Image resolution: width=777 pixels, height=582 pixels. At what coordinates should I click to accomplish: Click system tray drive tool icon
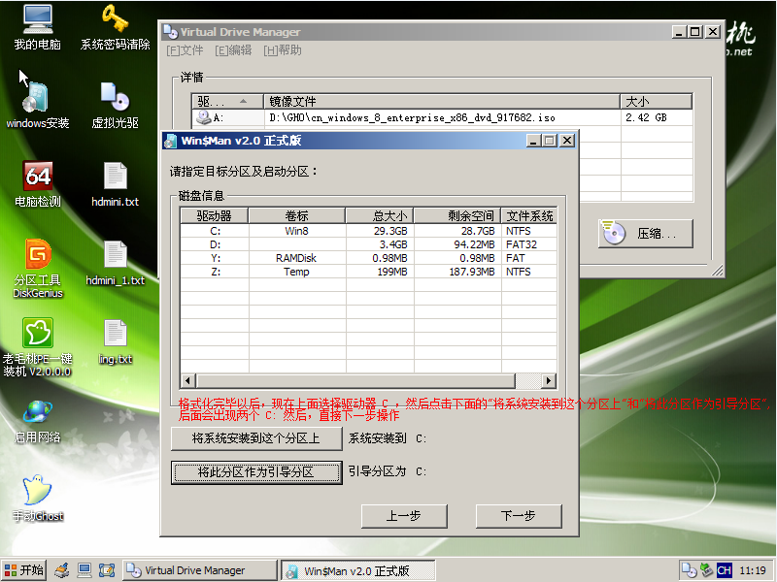click(x=706, y=570)
